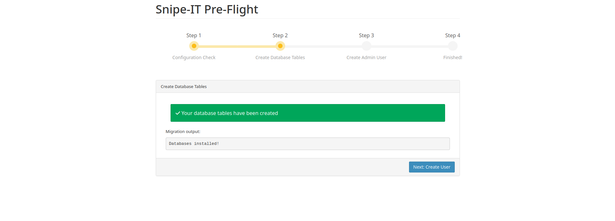Click the Next: Create User button
Screen dimensions: 615x221
[x=432, y=167]
